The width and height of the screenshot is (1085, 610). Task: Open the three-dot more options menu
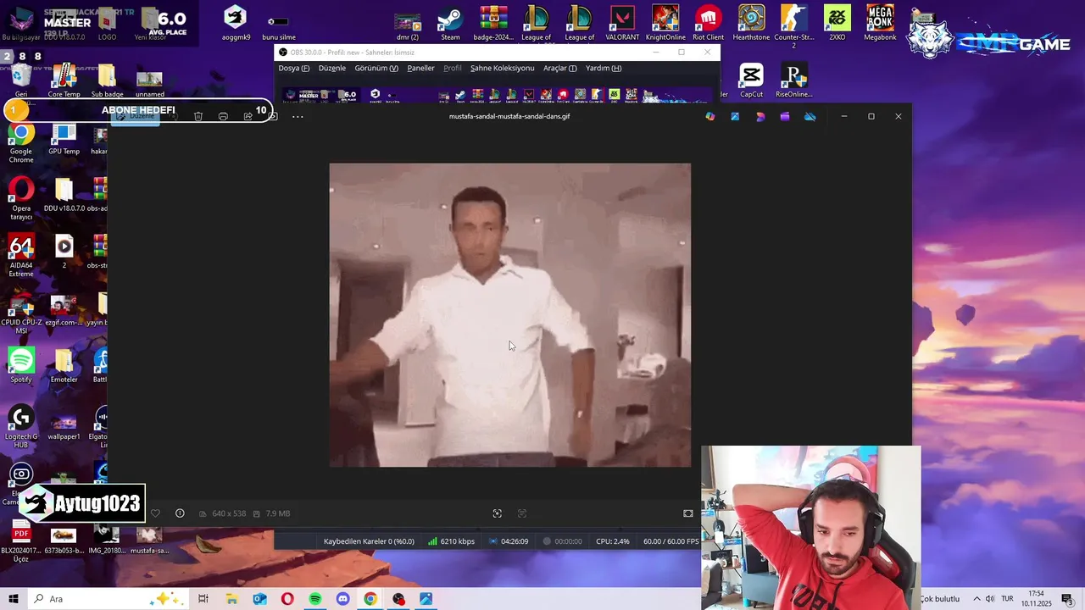click(x=298, y=116)
